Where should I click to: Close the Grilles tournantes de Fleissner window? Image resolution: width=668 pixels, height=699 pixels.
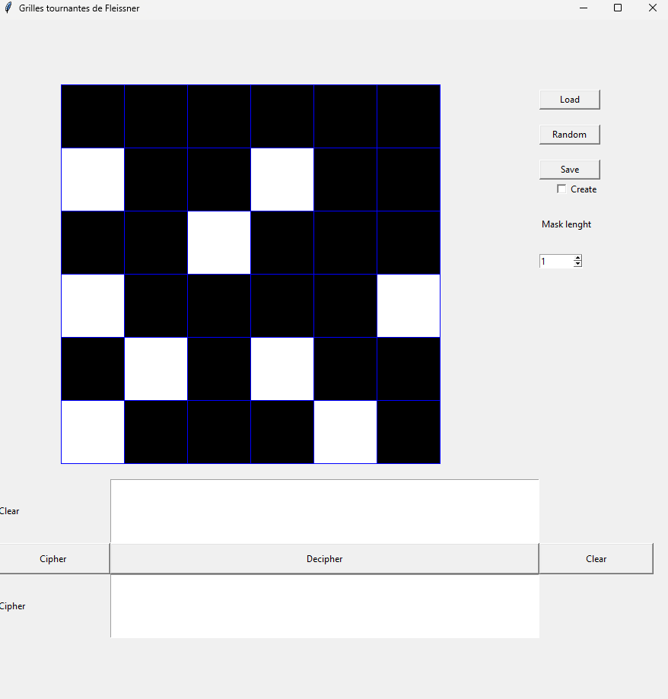tap(652, 8)
